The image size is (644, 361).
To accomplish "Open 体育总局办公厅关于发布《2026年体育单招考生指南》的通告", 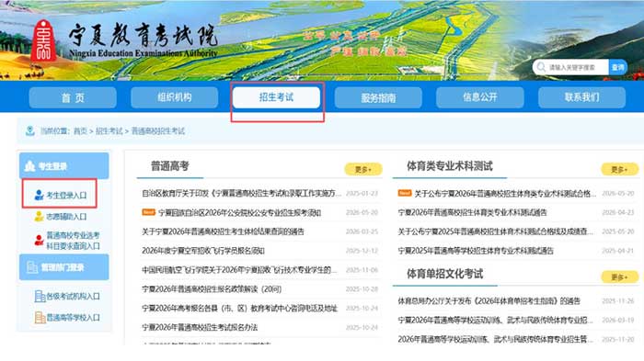I will [x=489, y=301].
